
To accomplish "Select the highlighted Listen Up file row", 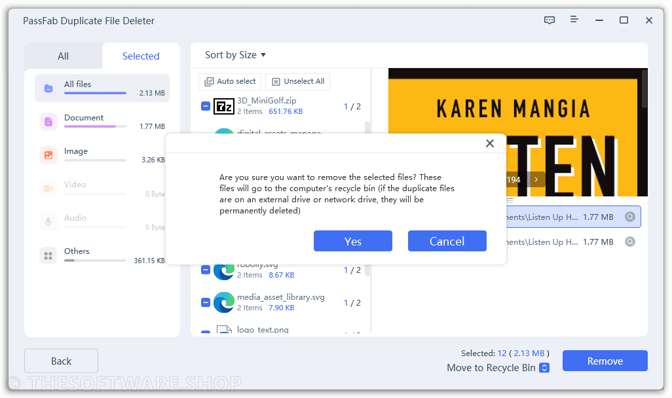I will tap(573, 217).
